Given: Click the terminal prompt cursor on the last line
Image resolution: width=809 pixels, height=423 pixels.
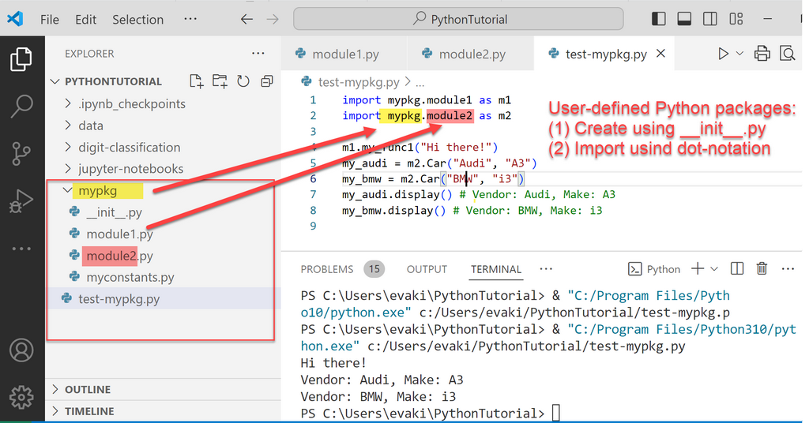Looking at the screenshot, I should [x=555, y=413].
